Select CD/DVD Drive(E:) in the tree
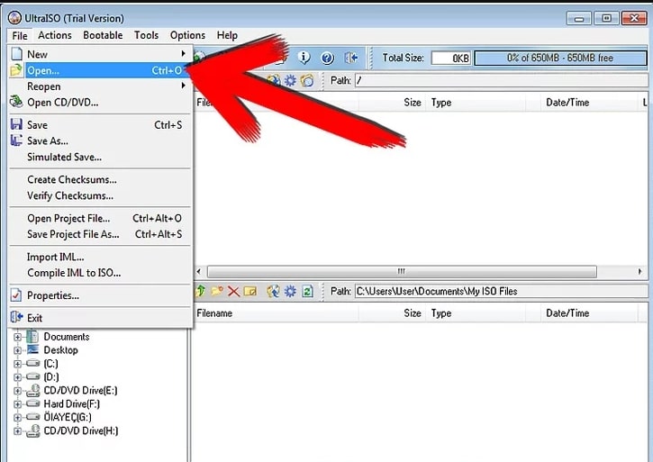Image resolution: width=653 pixels, height=462 pixels. (x=80, y=390)
